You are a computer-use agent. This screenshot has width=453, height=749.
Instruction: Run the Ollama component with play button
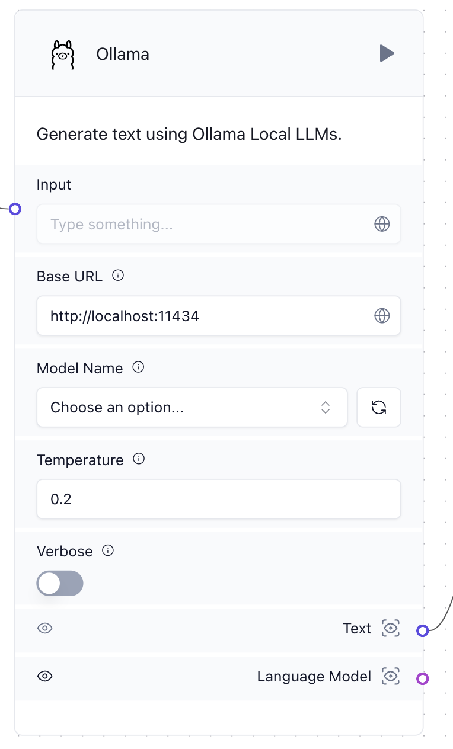coord(387,53)
